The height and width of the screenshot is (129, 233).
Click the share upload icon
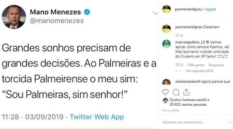pyautogui.click(x=186, y=92)
